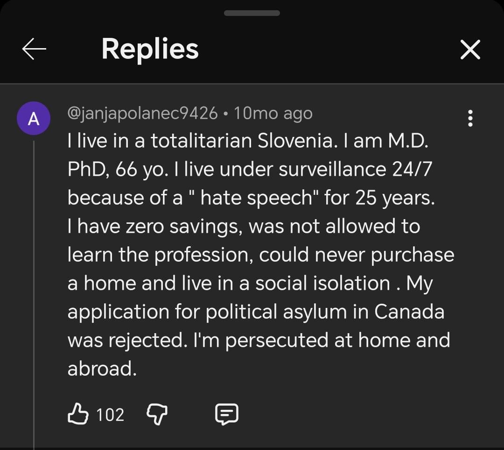The image size is (504, 450).
Task: Tap the line about political asylum in Canada
Action: point(256,312)
